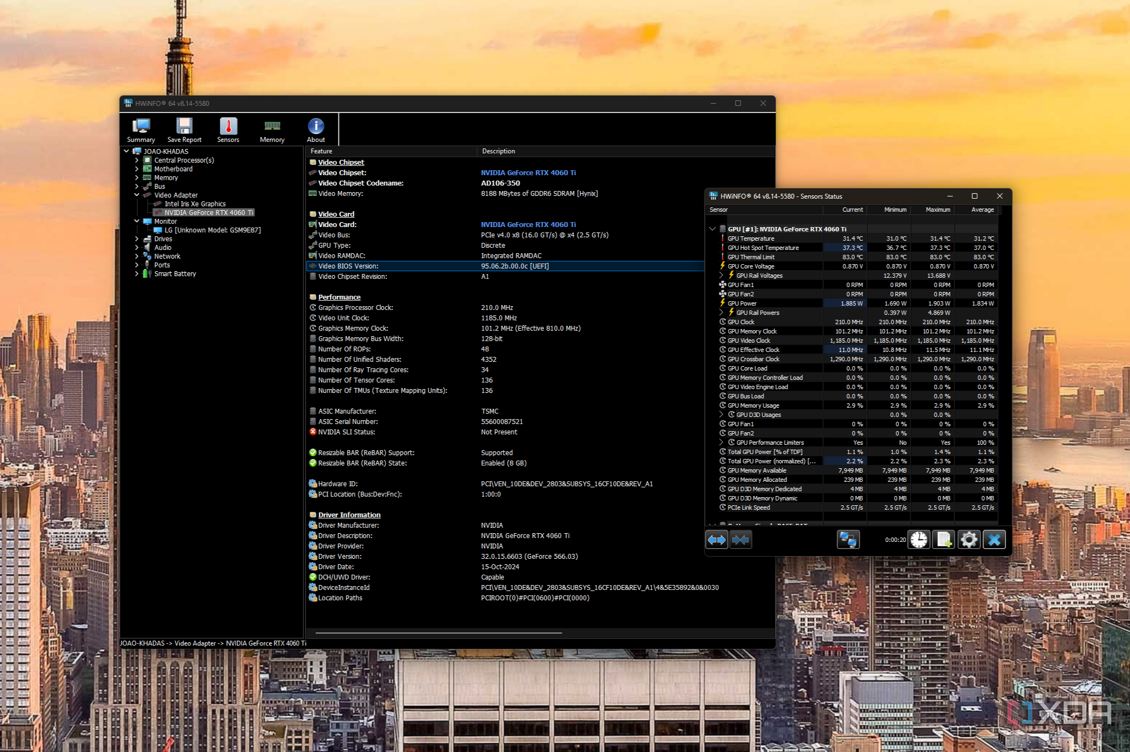Select NVIDIA GeForce RTX 4060 Ti tree item

click(209, 213)
